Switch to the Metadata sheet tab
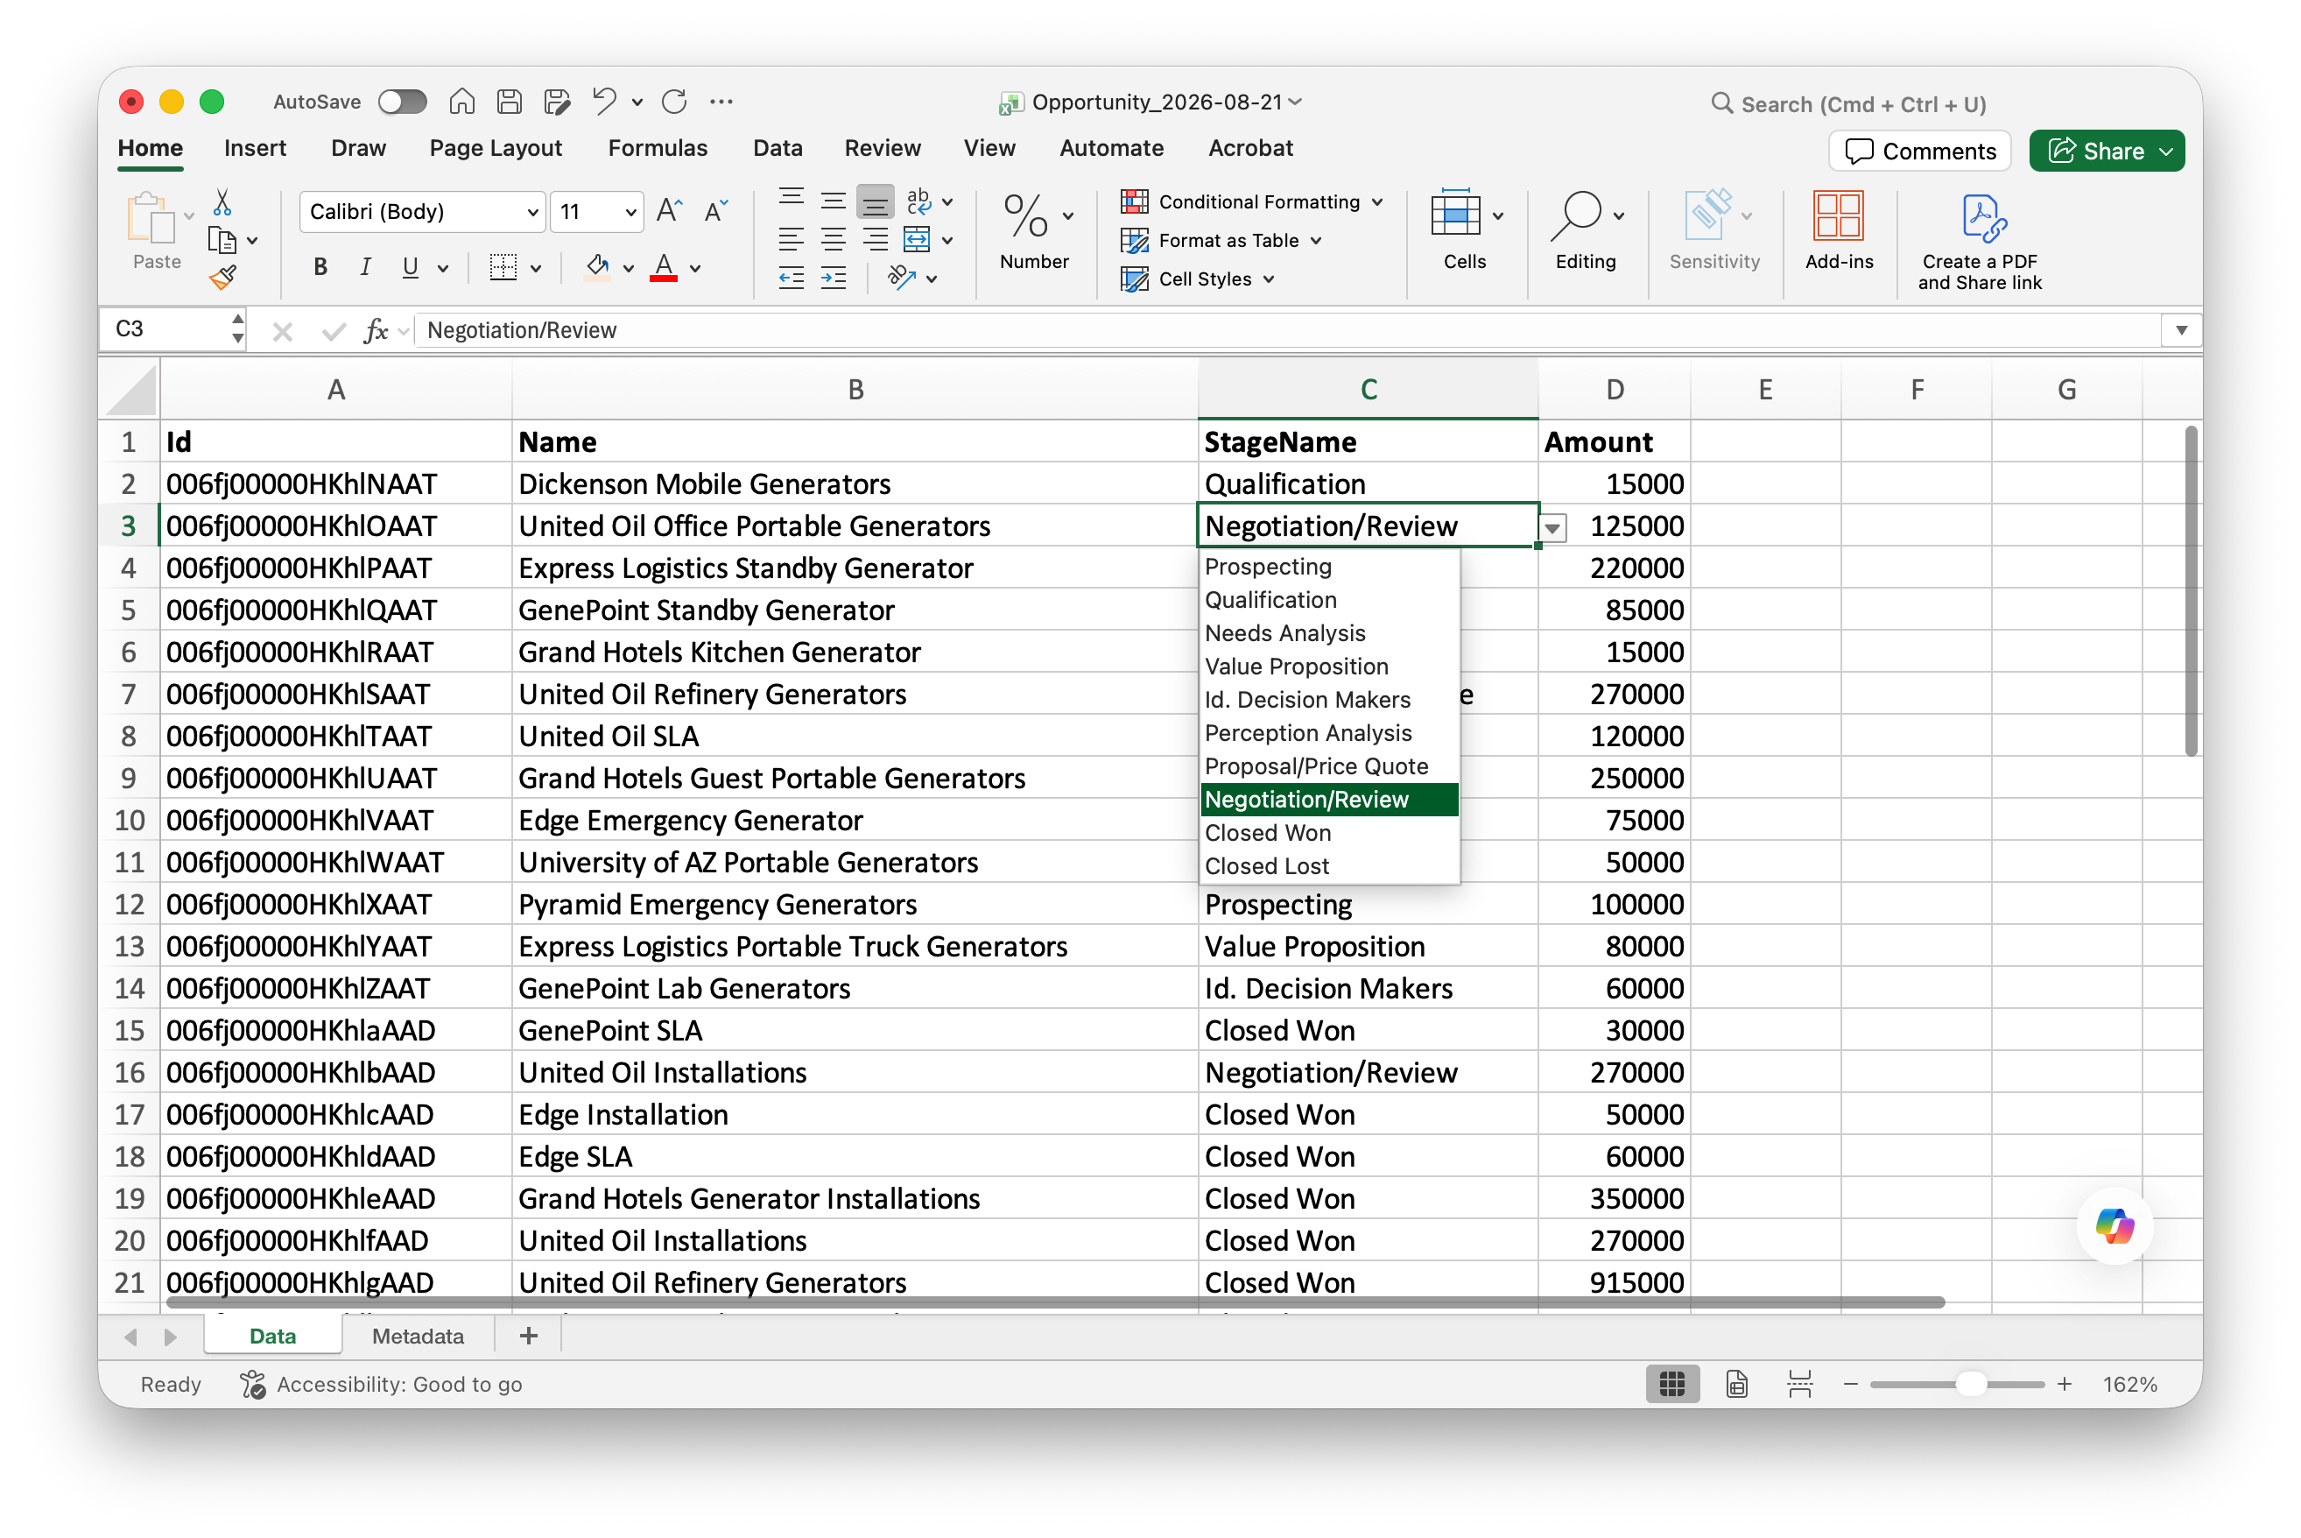Image resolution: width=2301 pixels, height=1538 pixels. [418, 1336]
